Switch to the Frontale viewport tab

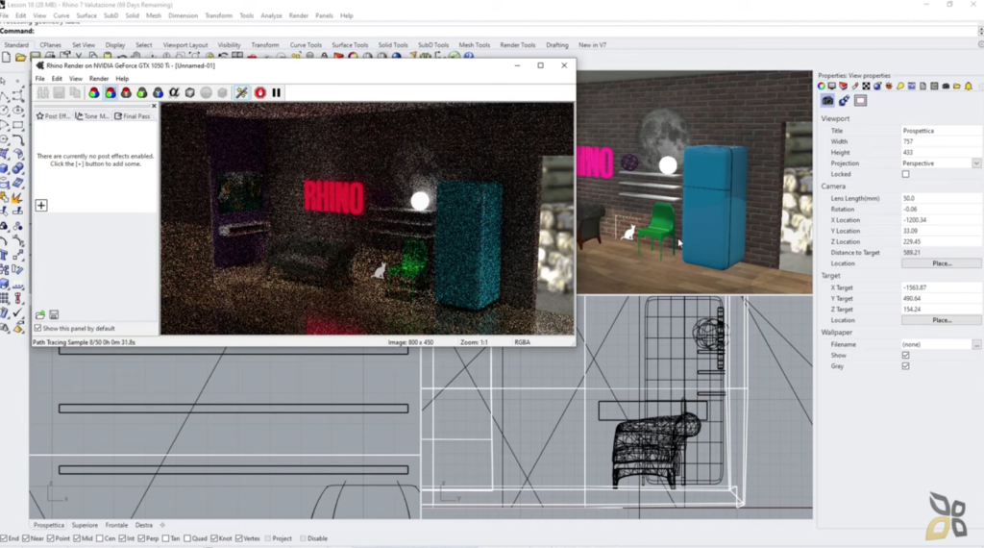116,525
